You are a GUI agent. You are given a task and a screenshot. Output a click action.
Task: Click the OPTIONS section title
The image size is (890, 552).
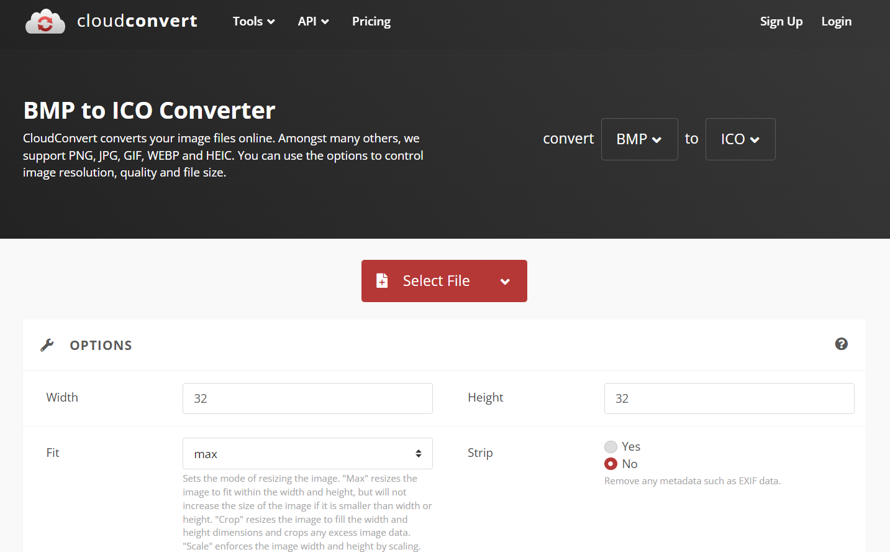pos(101,346)
